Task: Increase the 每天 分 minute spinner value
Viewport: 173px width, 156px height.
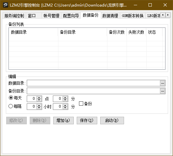Action: pyautogui.click(x=65, y=97)
